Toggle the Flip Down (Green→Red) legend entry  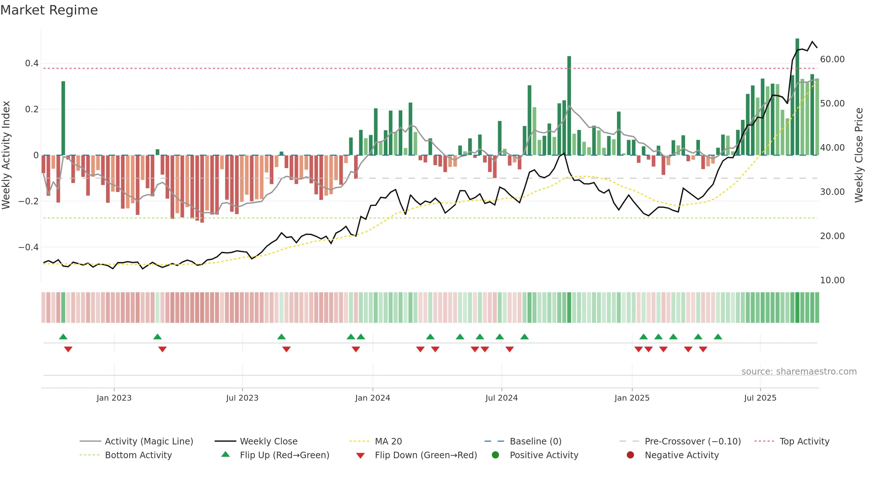click(416, 455)
